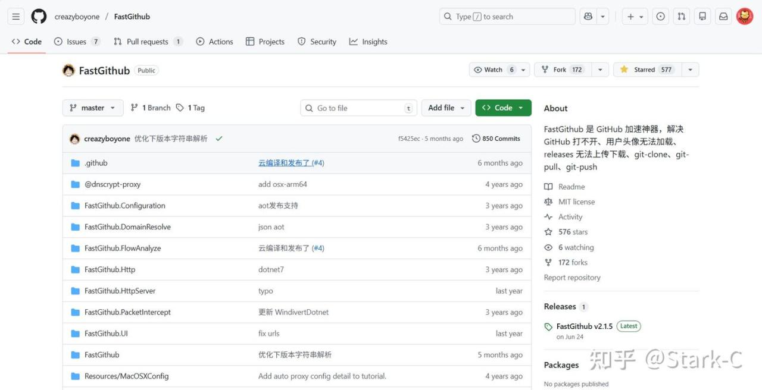
Task: Open the FastGithub.HttpServer folder
Action: point(120,291)
